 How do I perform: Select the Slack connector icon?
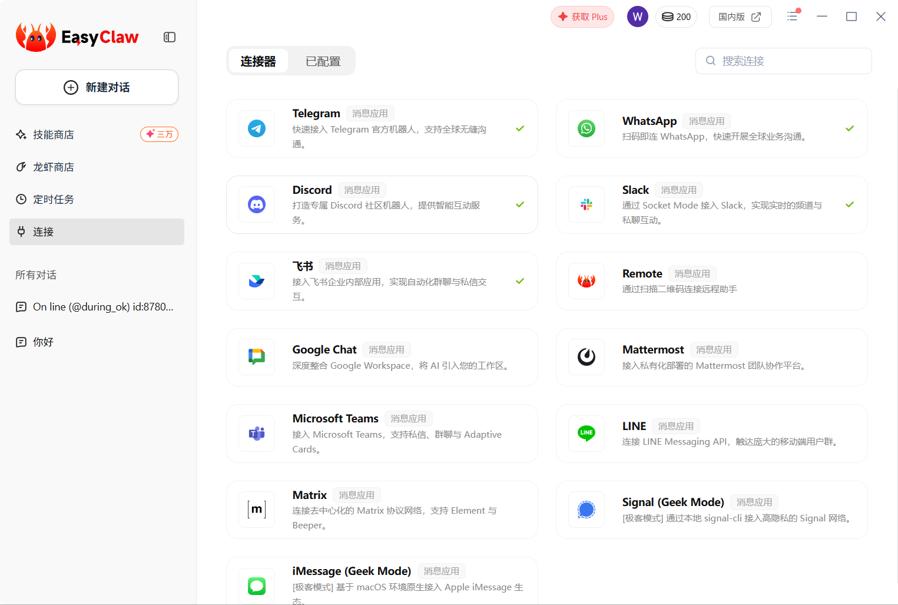[x=586, y=204]
